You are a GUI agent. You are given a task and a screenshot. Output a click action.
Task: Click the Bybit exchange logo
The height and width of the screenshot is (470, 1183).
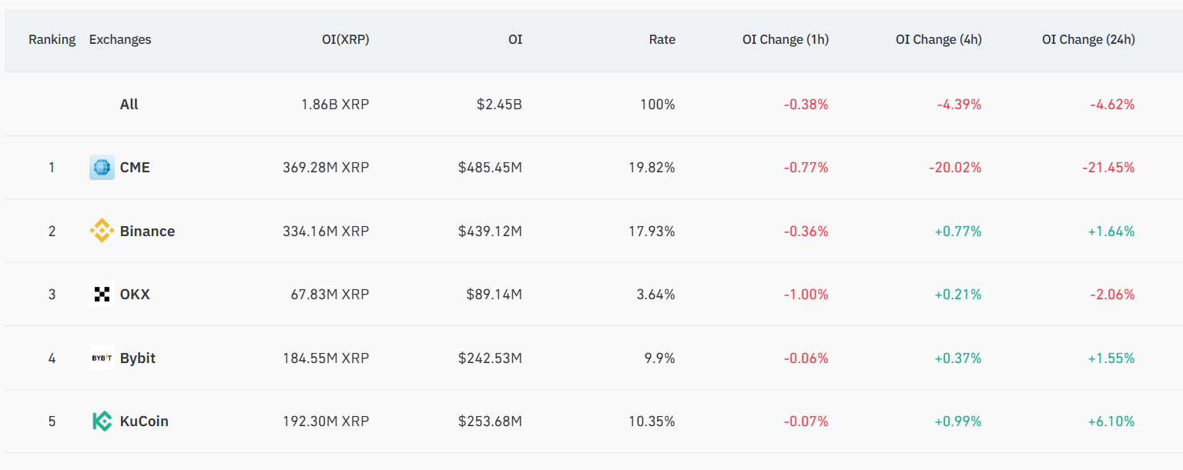[102, 357]
